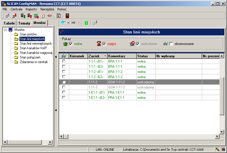Click the blue back arrow navigation icon
The width and height of the screenshot is (227, 153).
click(x=63, y=23)
